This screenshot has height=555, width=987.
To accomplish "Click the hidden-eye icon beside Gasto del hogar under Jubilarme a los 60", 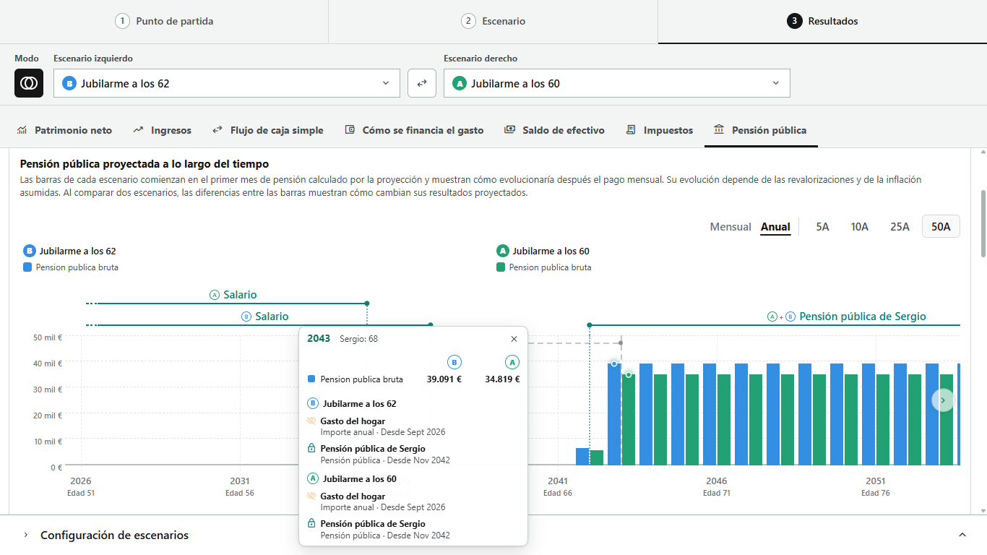I will (312, 496).
